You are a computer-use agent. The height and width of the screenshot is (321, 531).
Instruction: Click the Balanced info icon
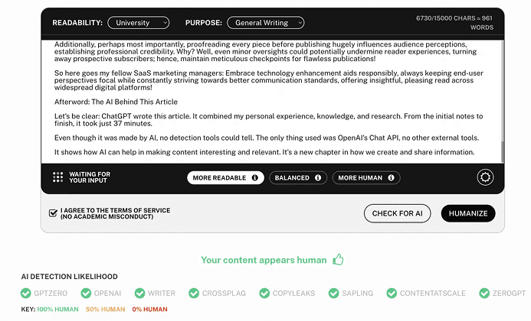point(317,177)
